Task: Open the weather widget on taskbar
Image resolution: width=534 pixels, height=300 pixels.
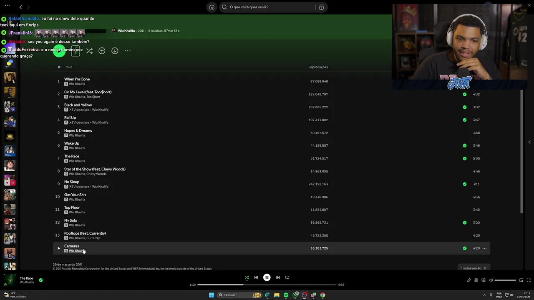Action: (x=15, y=295)
